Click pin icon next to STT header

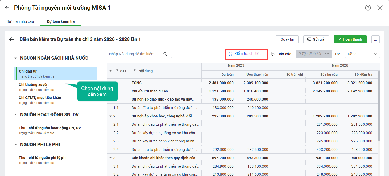pos(117,71)
